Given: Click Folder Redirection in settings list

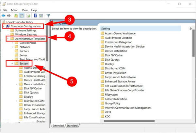Looking at the screenshot, I should 116,99.
